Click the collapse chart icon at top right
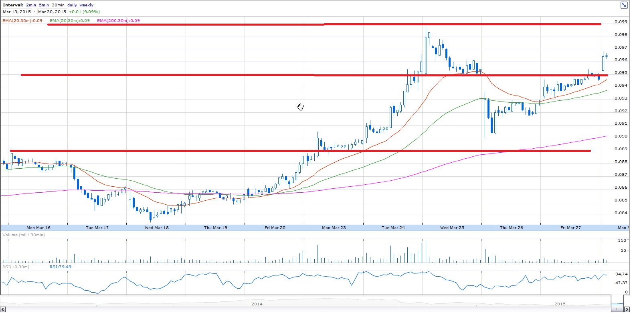 [x=624, y=5]
